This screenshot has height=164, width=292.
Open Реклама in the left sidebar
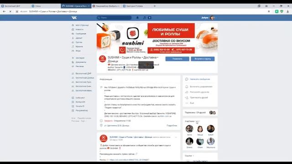79,67
